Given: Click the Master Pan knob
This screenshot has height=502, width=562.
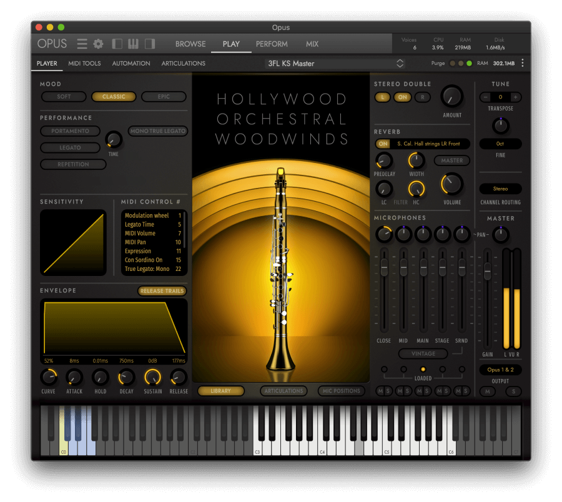Looking at the screenshot, I should point(500,235).
